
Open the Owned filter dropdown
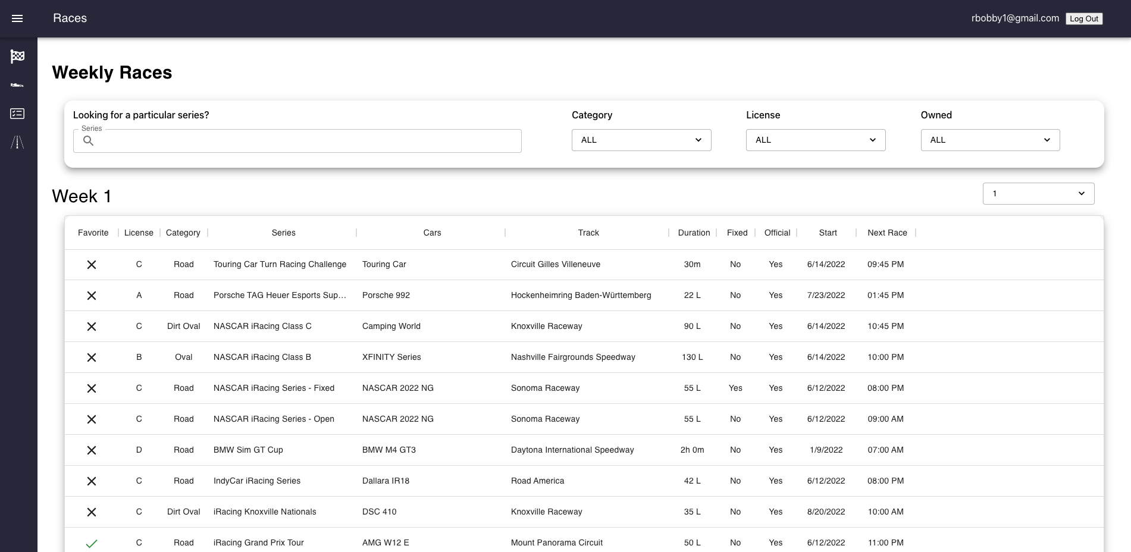tap(990, 140)
